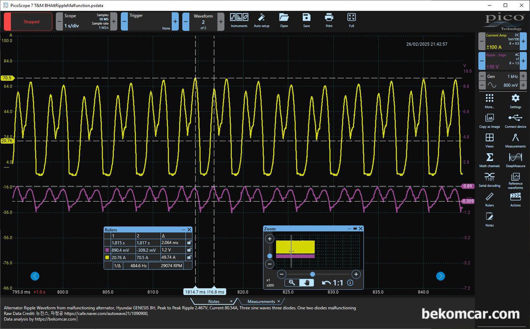Open Serial decoding
Viewport: 530px width, 329px height.
coord(489,180)
